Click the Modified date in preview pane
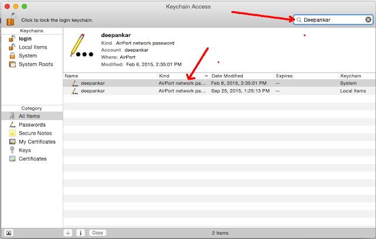 coord(154,64)
